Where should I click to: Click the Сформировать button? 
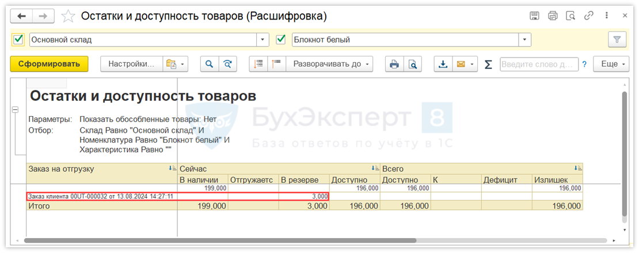tap(49, 64)
